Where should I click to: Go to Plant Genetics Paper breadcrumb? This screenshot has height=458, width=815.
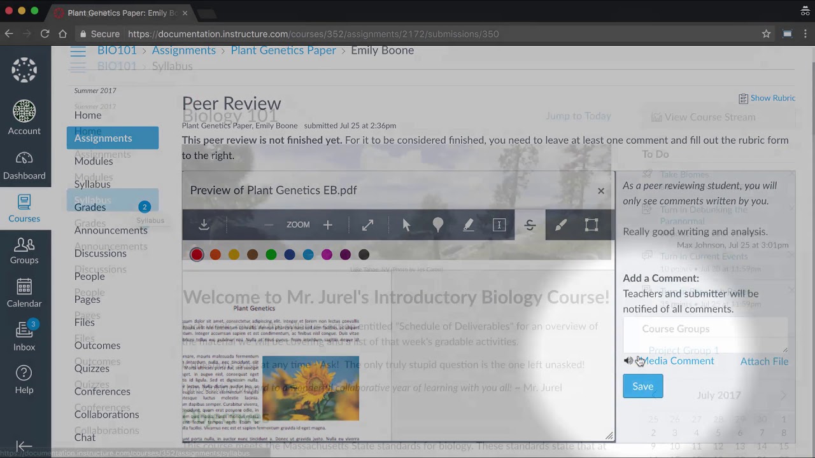click(x=283, y=50)
